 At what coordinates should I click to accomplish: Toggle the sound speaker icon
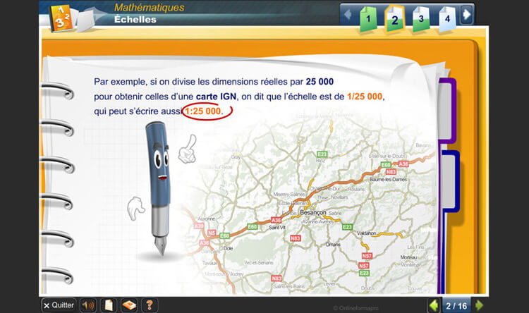click(x=88, y=305)
